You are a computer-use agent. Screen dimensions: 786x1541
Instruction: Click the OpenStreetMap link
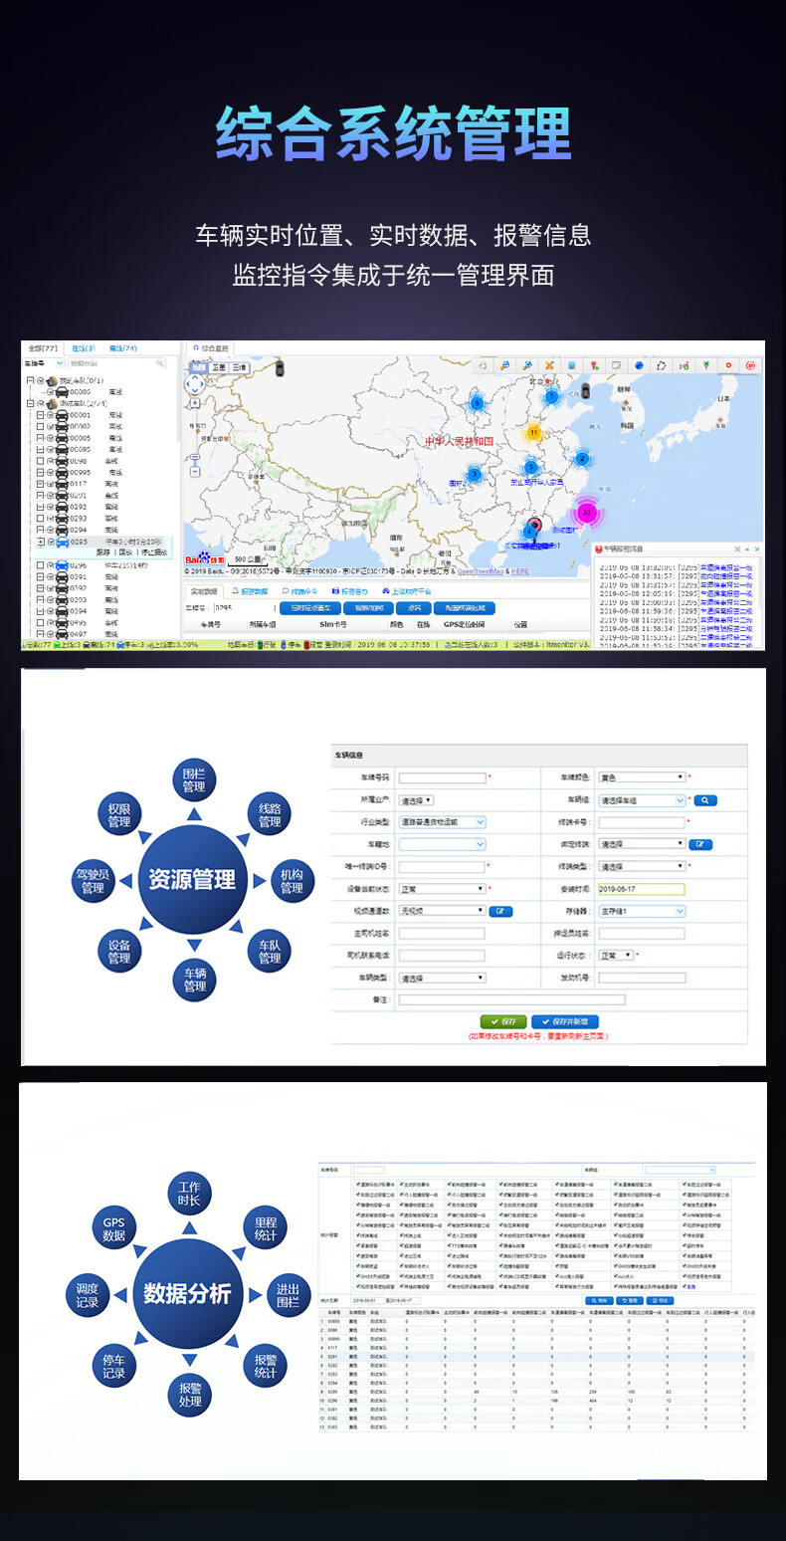click(480, 571)
